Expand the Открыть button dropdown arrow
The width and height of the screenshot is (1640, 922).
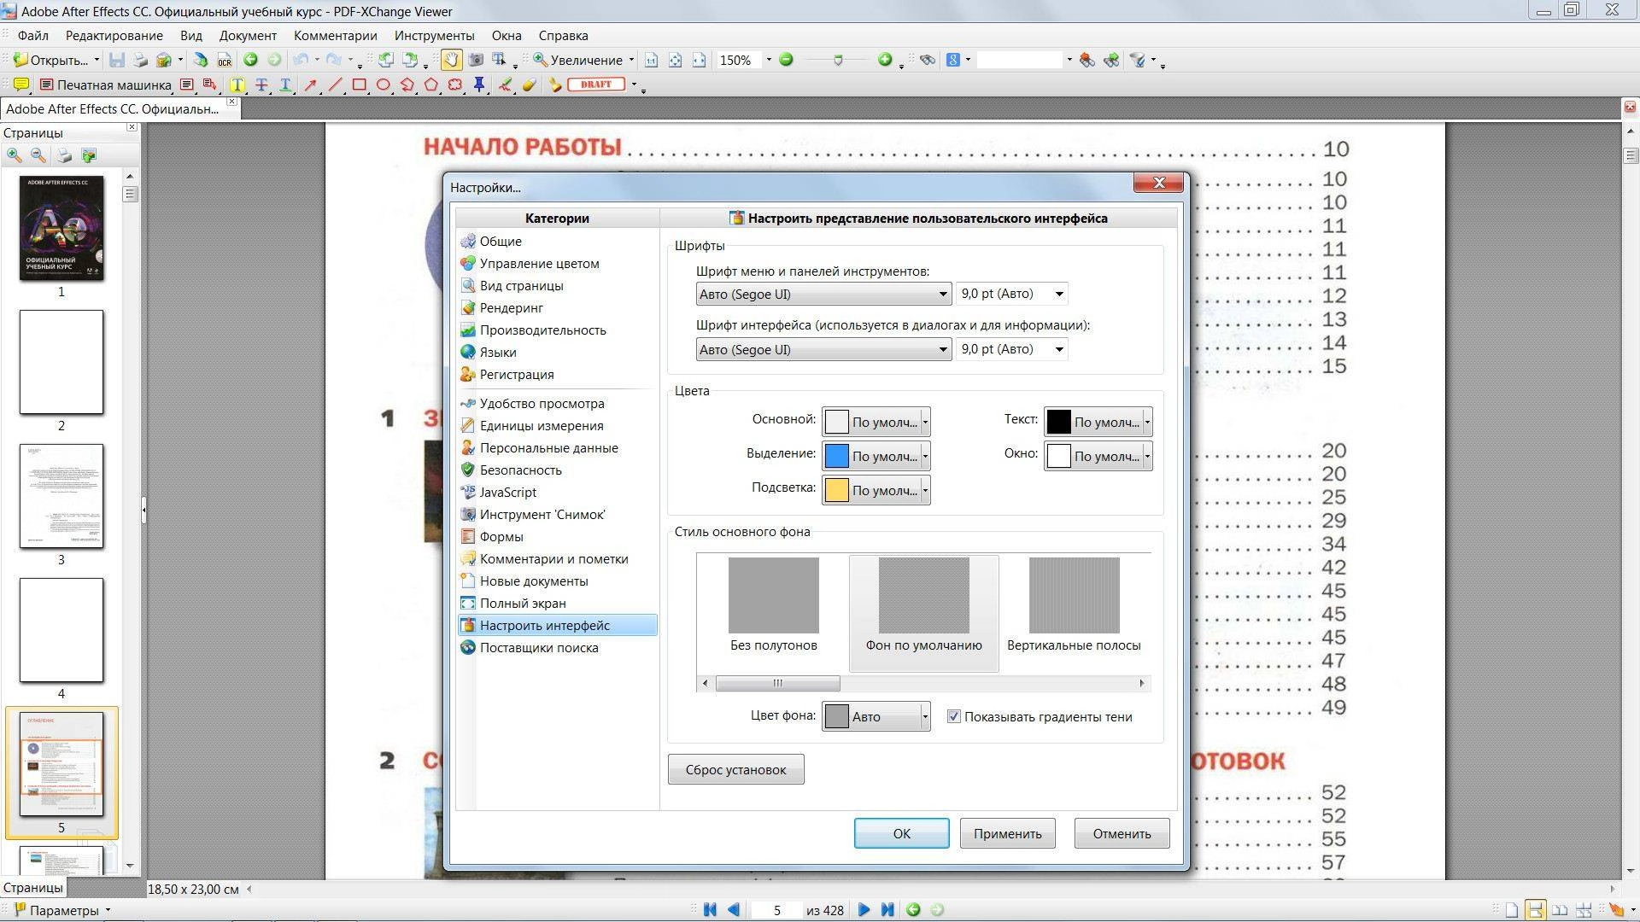97,60
